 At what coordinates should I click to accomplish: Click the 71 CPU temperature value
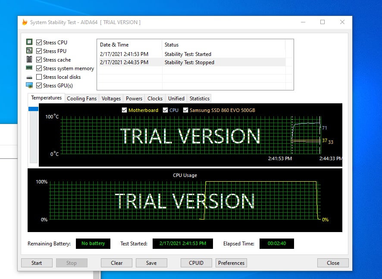coord(325,128)
